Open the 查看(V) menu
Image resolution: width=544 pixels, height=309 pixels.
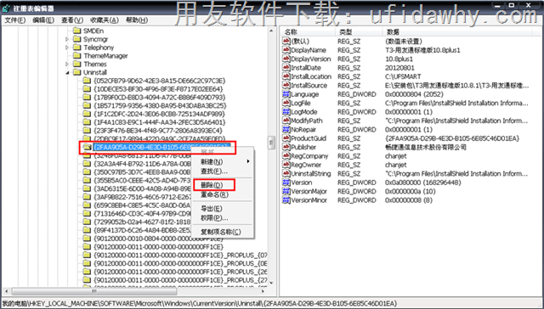[72, 20]
